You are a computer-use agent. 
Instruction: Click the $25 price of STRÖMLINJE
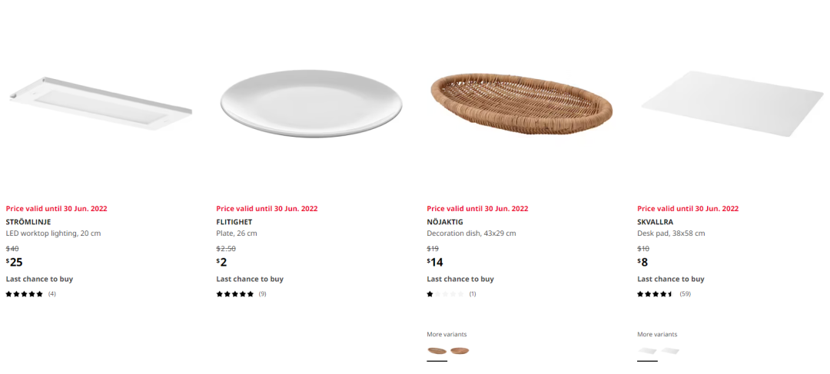pyautogui.click(x=15, y=262)
